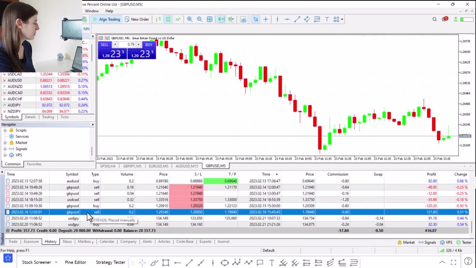Expand the Scripts tree node
Image resolution: width=476 pixels, height=268 pixels.
pos(5,130)
